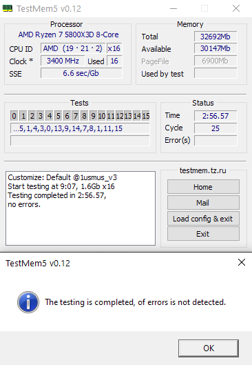Click the Mail button

[203, 203]
